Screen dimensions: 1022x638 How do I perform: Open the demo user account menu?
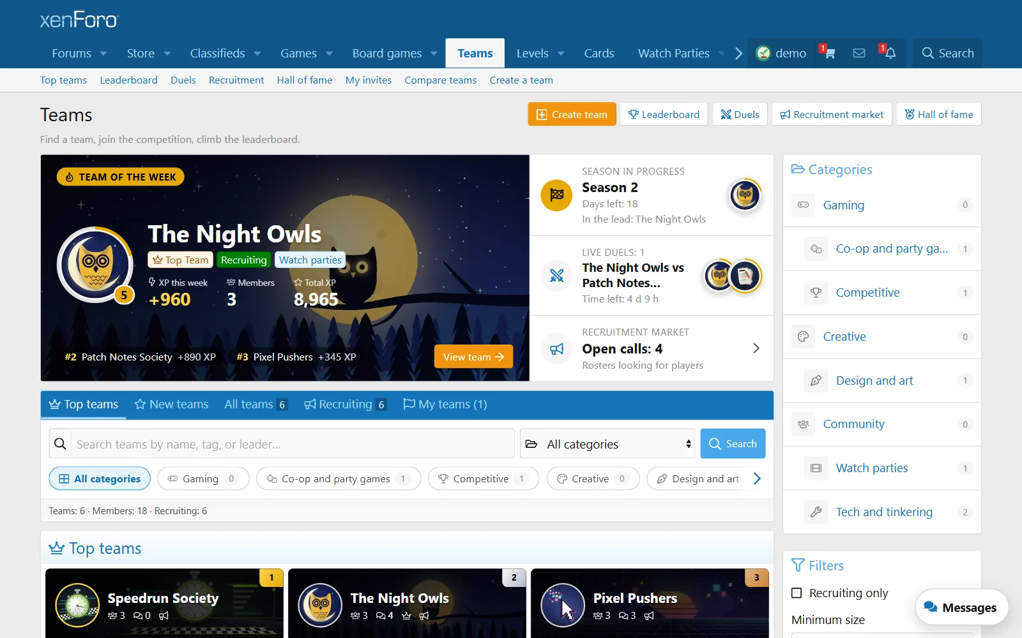tap(781, 54)
